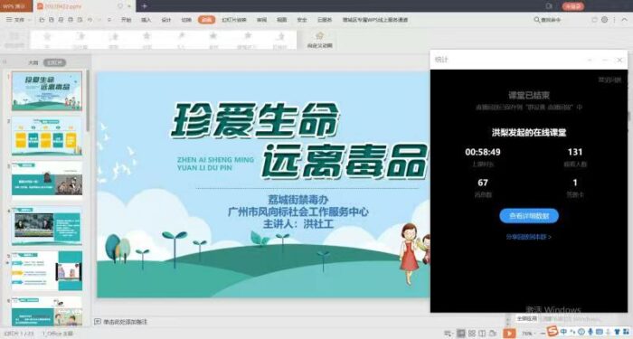Select slide 6 thumbnail

(47, 311)
